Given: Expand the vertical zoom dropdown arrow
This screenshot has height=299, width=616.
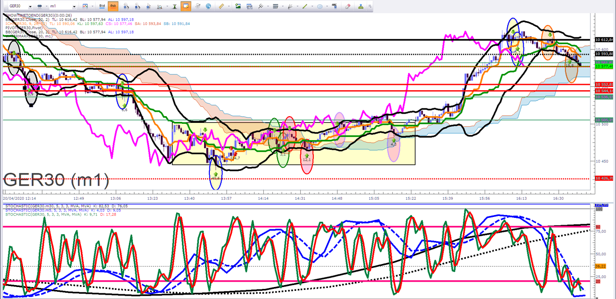Looking at the screenshot, I should click(167, 6).
